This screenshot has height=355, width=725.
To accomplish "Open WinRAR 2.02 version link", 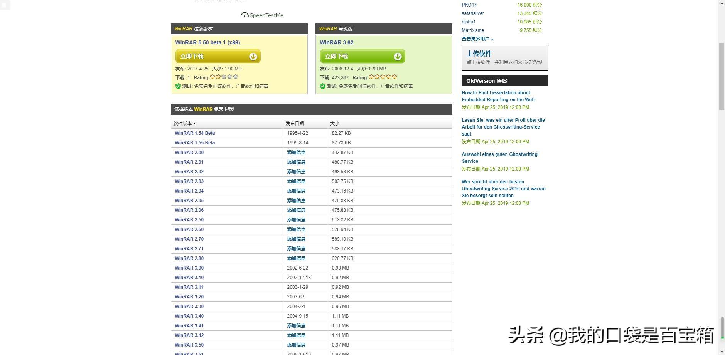I will 189,172.
